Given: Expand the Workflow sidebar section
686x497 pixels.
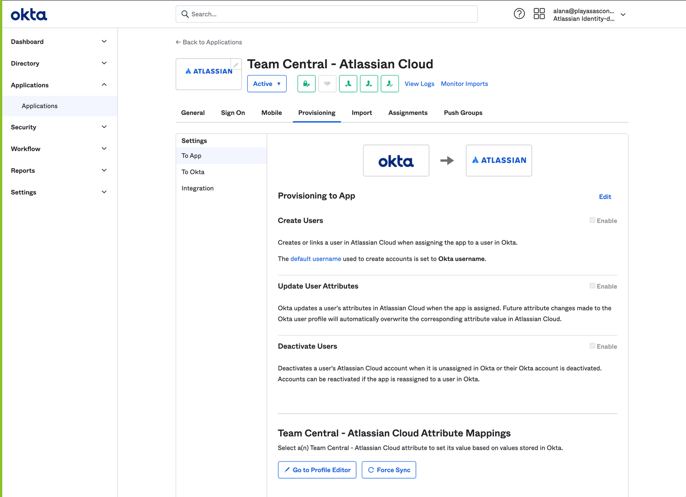Looking at the screenshot, I should 59,149.
